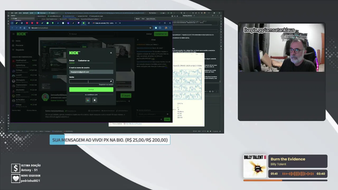Click the chat message input field

pyautogui.click(x=153, y=114)
